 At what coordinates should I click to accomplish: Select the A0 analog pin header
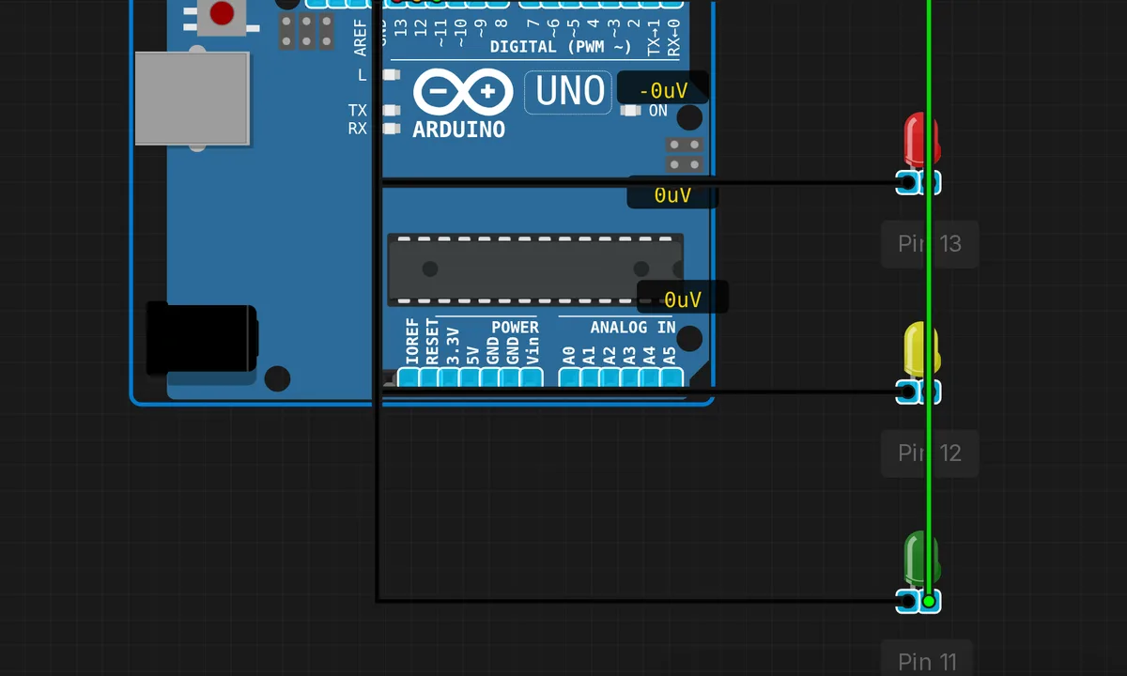coord(569,377)
